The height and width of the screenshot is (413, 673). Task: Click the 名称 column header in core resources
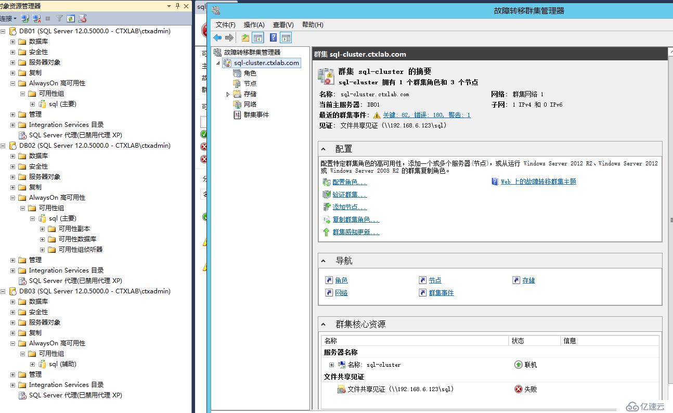pos(415,341)
